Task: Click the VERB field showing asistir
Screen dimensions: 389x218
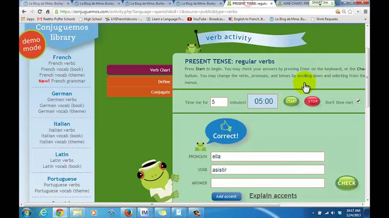Action: pos(267,169)
